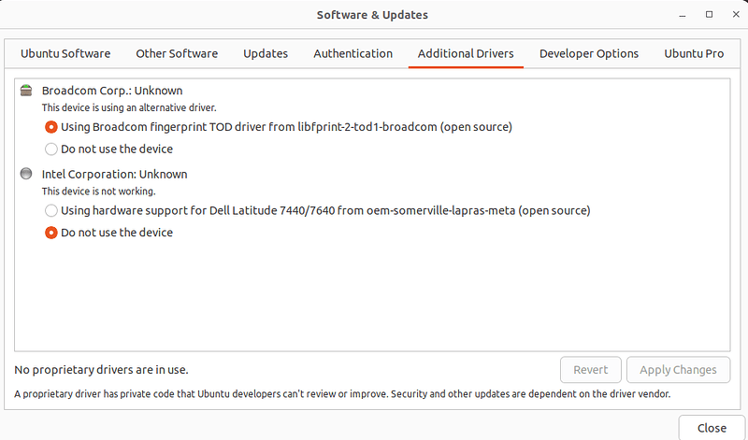Select the Additional Drivers tab

466,53
